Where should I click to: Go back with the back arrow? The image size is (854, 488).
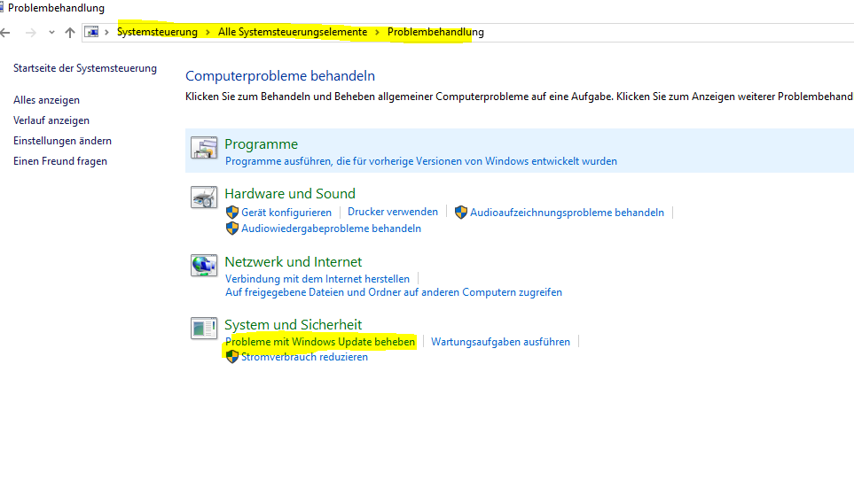[5, 33]
